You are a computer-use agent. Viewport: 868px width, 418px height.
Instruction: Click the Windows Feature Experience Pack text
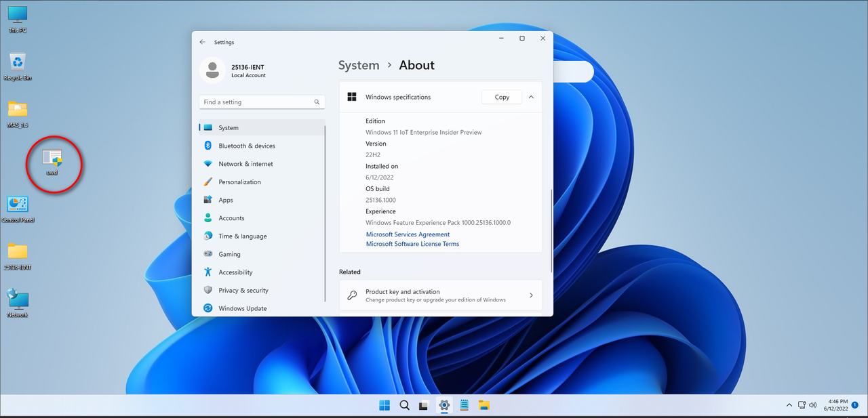[438, 222]
